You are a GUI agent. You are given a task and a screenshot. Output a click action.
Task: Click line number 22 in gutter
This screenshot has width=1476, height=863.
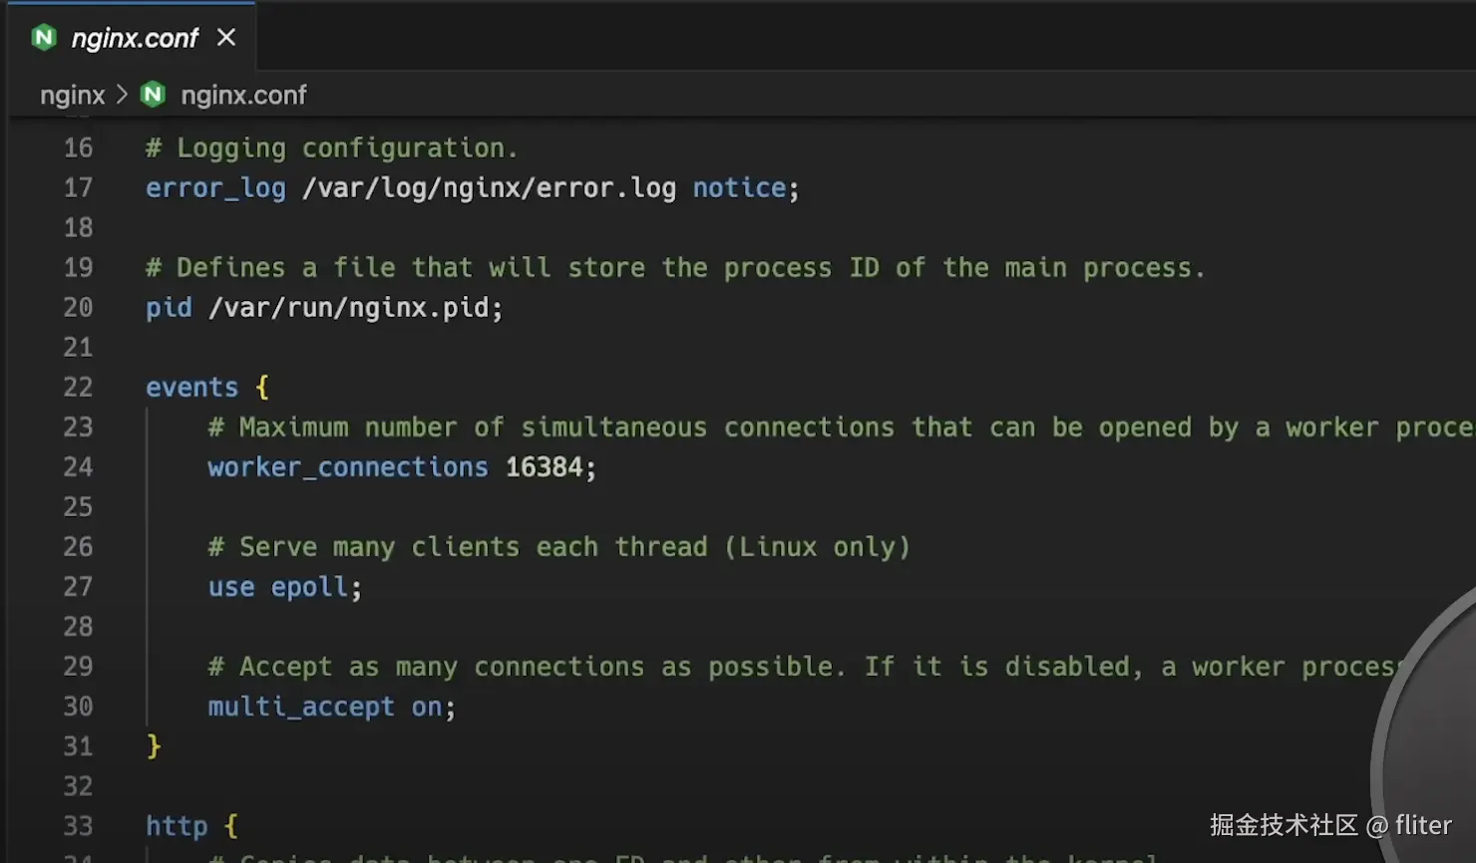click(78, 388)
